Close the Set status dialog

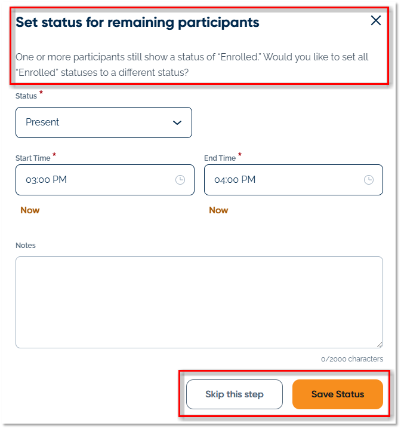tap(376, 21)
